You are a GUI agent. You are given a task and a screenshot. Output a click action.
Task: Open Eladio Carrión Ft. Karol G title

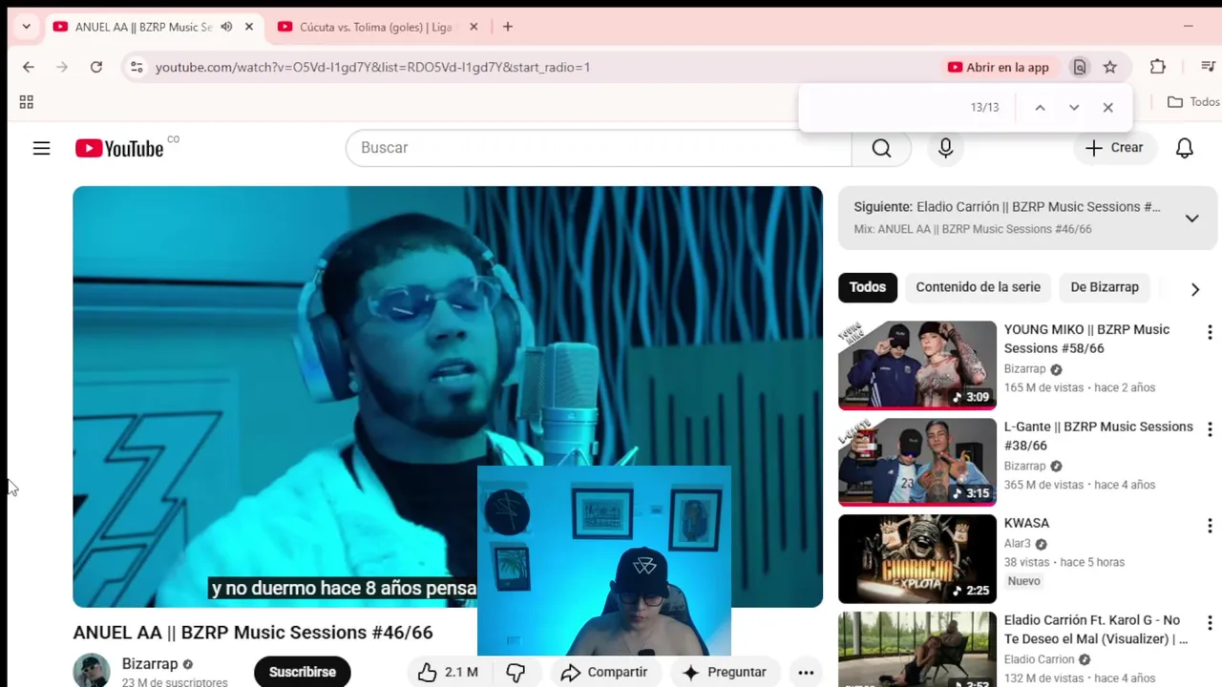tap(1096, 630)
